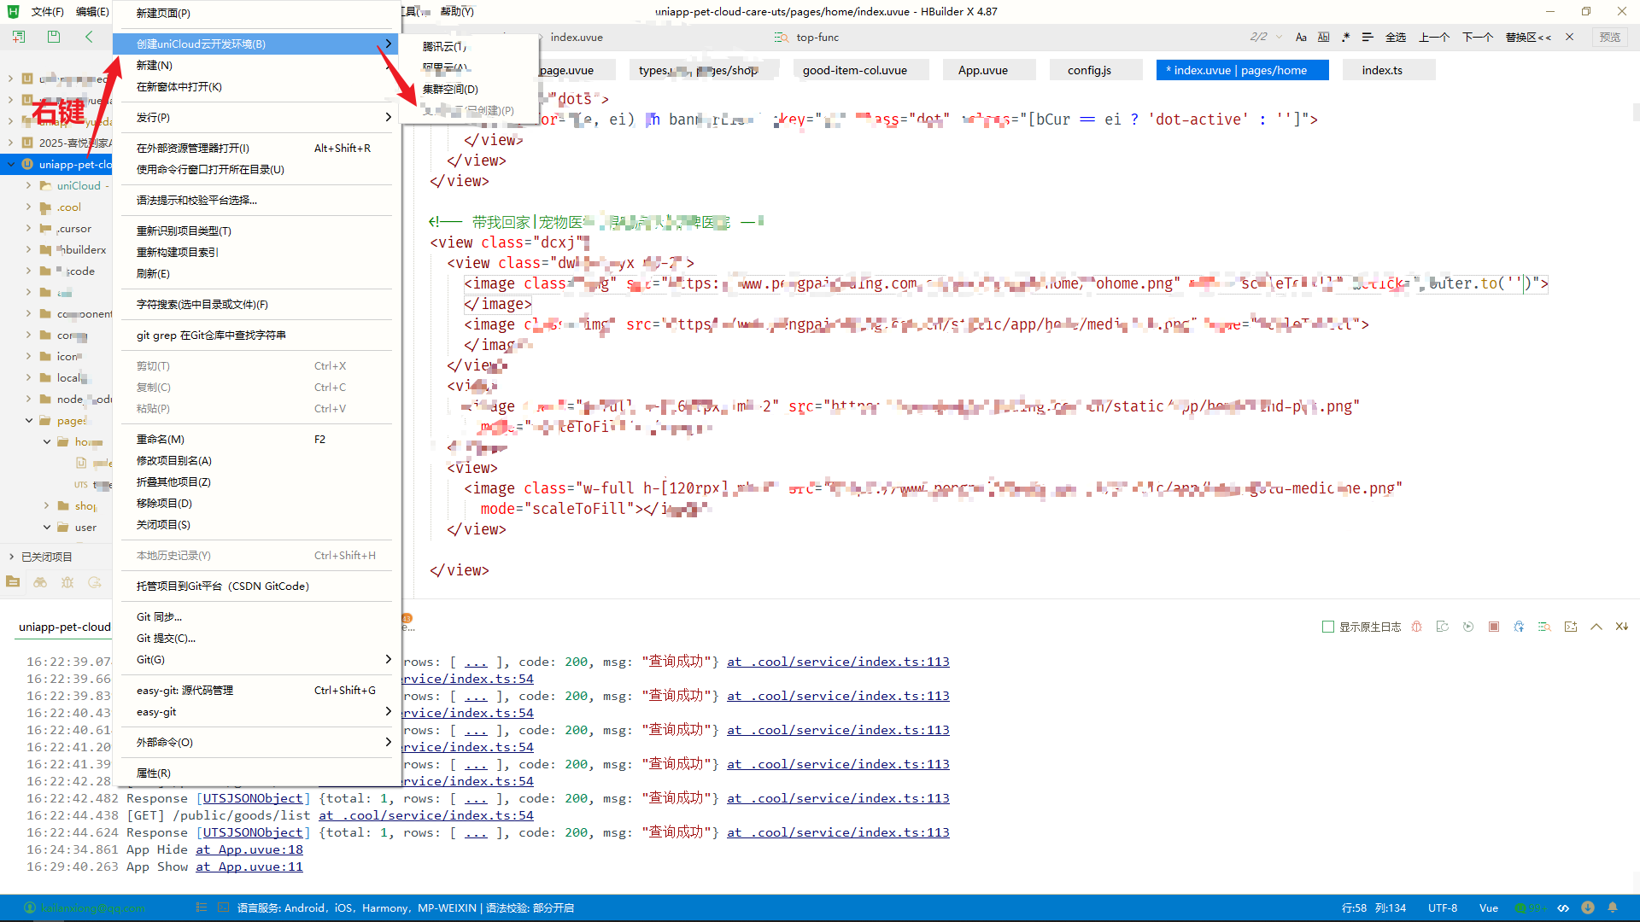Image resolution: width=1640 pixels, height=922 pixels.
Task: Click 下一个 find-next button
Action: (x=1477, y=37)
